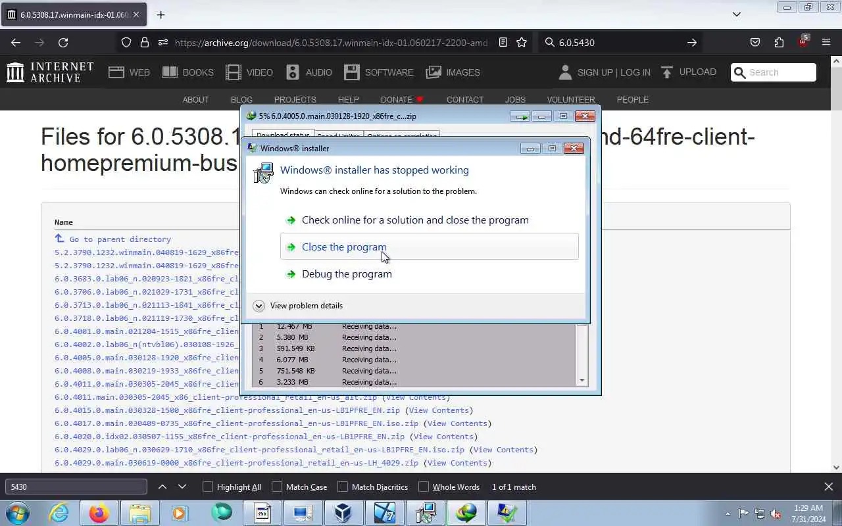Open VirtualBox cube icon in taskbar
842x526 pixels.
[x=343, y=513]
